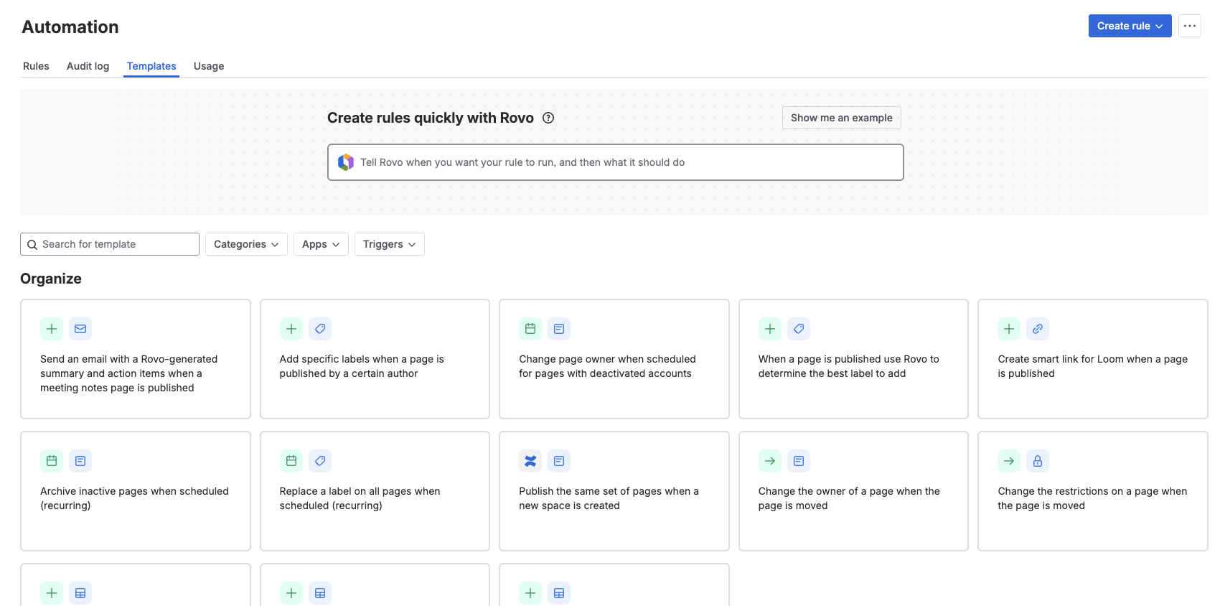The height and width of the screenshot is (606, 1220).
Task: Click the calendar icon on 'Replace a label on all pages' card
Action: (x=291, y=461)
